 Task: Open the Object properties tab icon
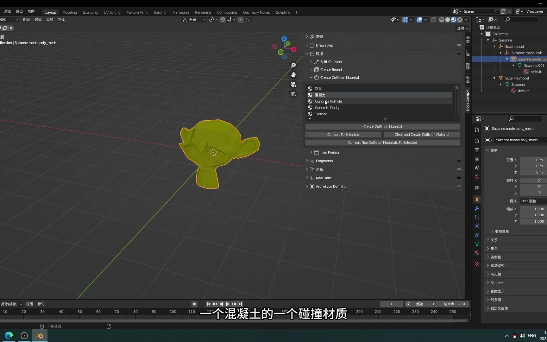coord(477,200)
